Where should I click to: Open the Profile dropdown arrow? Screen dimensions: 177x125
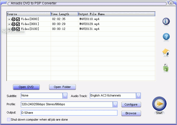click(115, 104)
